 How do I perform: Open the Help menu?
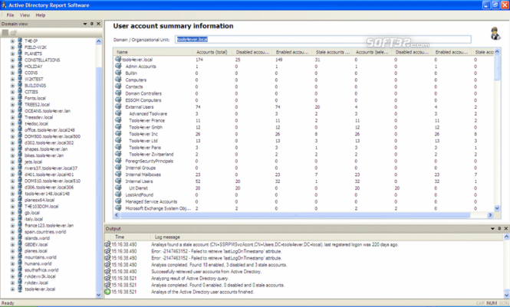[x=41, y=15]
